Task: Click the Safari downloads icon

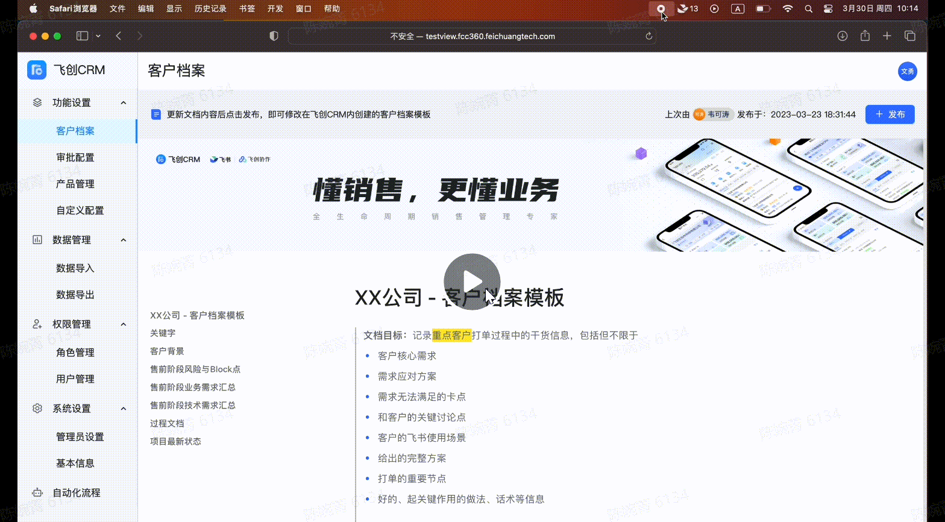Action: click(843, 36)
